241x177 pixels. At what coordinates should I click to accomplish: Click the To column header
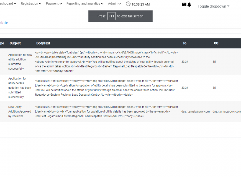184,43
